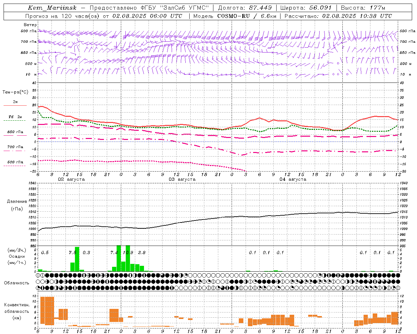Click the 'Тем-ра(°C)' temperature panel label
The height and width of the screenshot is (334, 417).
[x=15, y=92]
